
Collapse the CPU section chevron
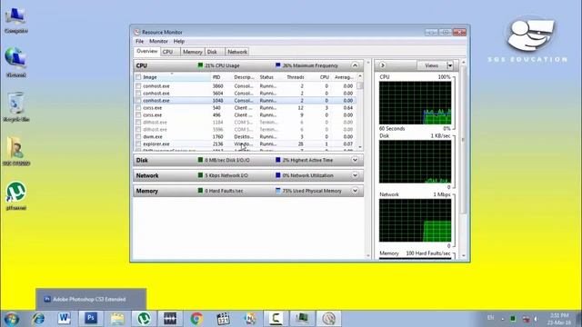pyautogui.click(x=355, y=65)
